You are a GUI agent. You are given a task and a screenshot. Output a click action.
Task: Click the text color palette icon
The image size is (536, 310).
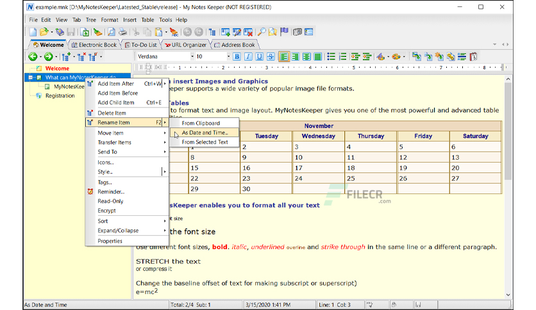point(380,56)
